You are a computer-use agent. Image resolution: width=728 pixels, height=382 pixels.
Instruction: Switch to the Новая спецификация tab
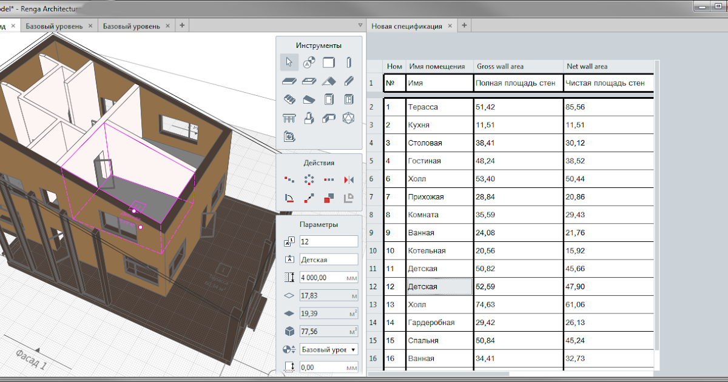tap(406, 26)
